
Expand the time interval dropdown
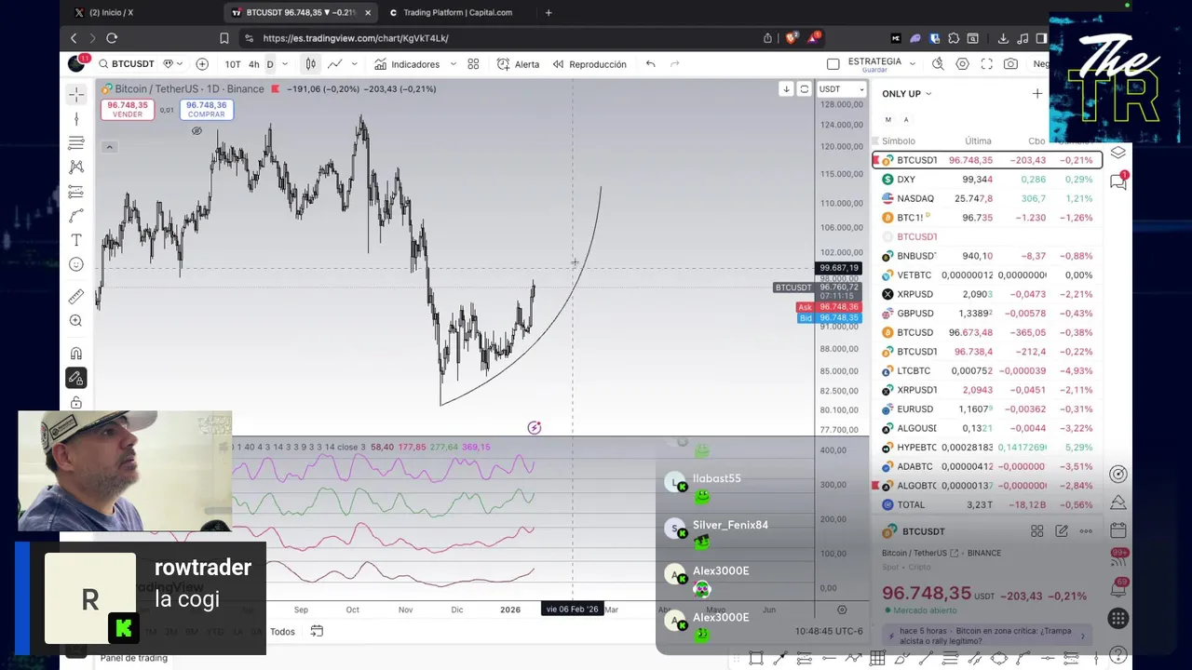click(285, 64)
